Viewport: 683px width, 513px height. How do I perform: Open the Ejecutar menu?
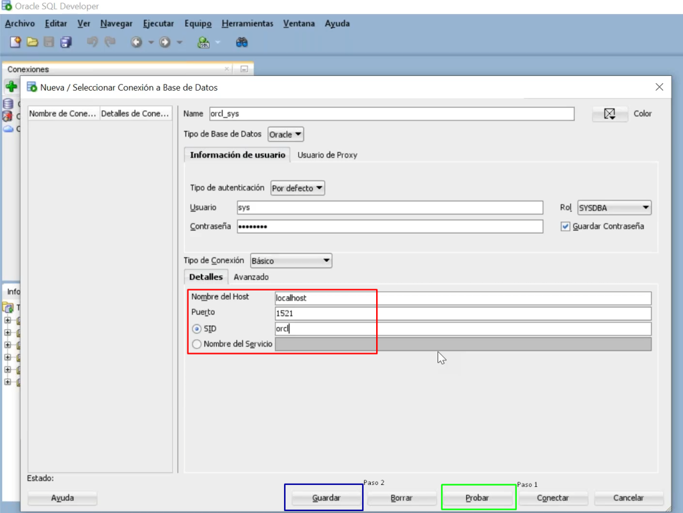159,23
